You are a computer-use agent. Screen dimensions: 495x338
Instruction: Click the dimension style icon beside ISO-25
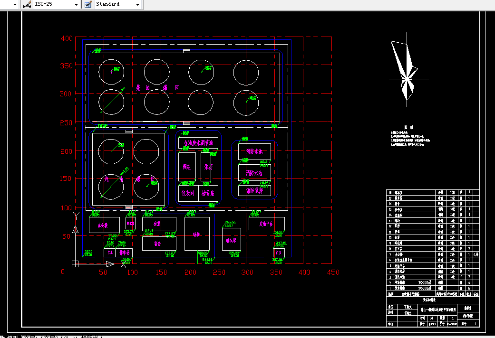tap(27, 4)
